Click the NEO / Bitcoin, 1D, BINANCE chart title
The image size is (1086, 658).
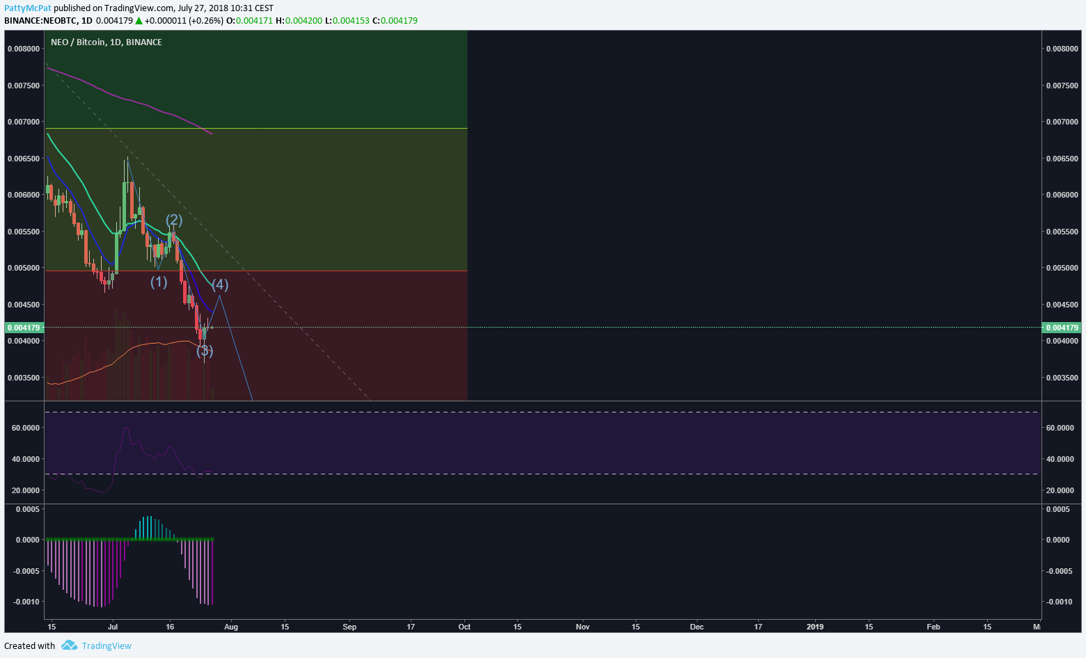pos(107,42)
